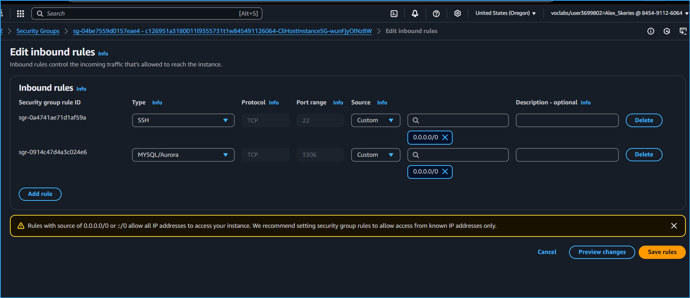Click Info link next to Edit inbound rules
The image size is (690, 298).
tap(103, 54)
